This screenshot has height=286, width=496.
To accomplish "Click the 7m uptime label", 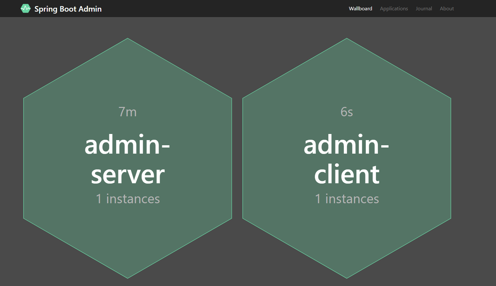I will pyautogui.click(x=128, y=112).
